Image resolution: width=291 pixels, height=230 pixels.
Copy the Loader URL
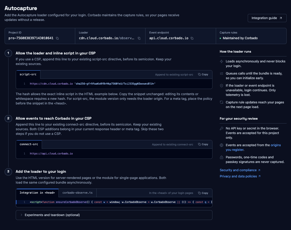tap(139, 38)
